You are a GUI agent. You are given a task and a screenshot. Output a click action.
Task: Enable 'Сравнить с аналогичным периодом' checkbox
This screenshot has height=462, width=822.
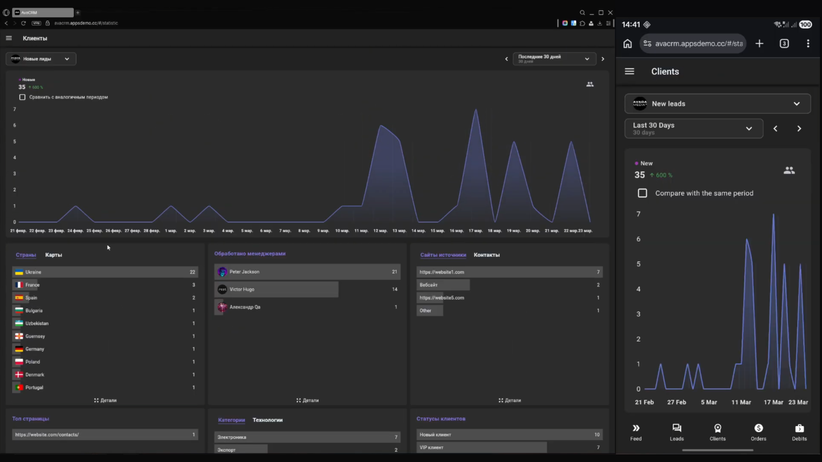(22, 97)
